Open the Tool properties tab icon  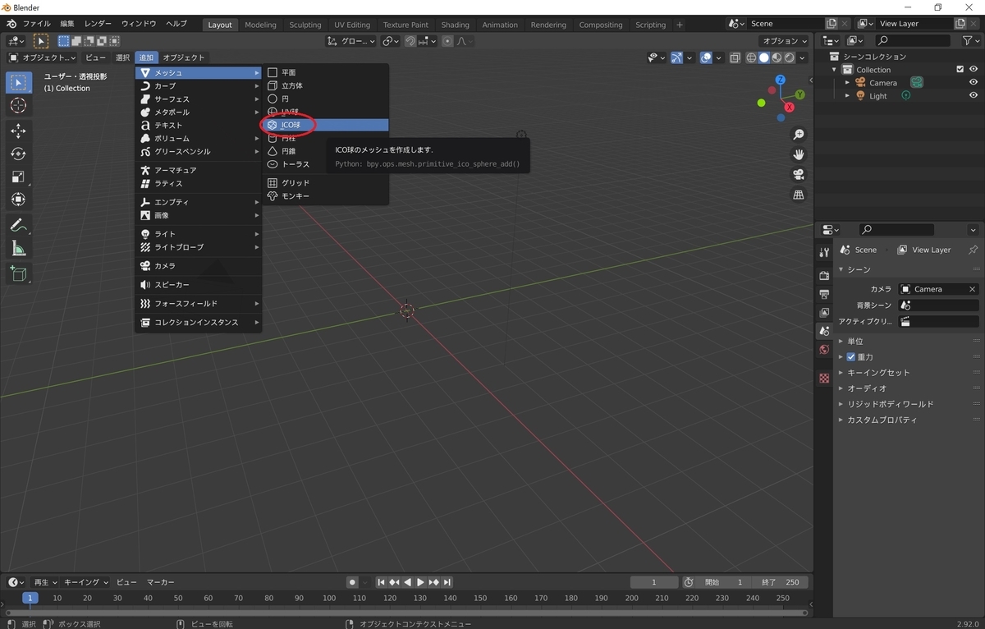coord(824,252)
